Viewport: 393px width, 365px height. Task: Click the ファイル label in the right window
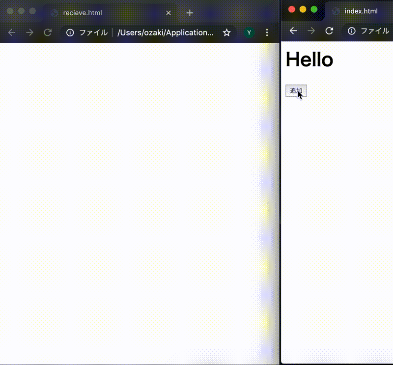[x=375, y=31]
